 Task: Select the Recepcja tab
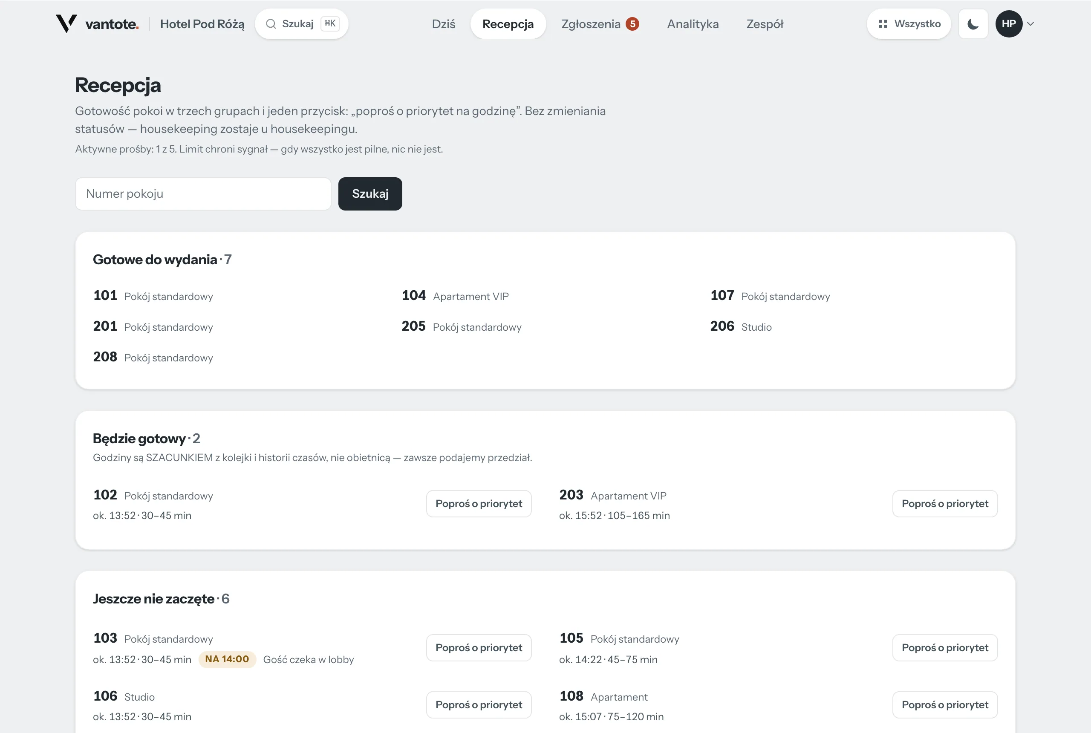pos(508,24)
